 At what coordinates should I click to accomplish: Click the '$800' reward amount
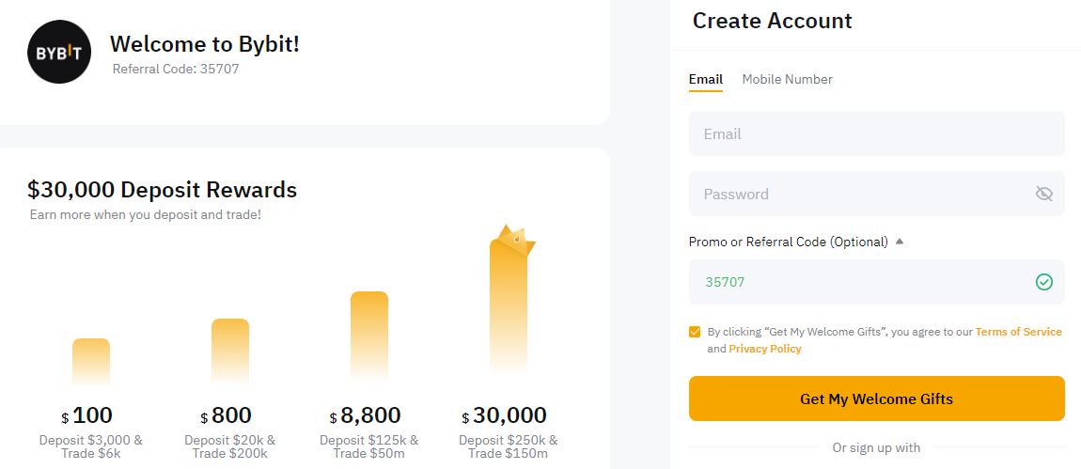(227, 415)
